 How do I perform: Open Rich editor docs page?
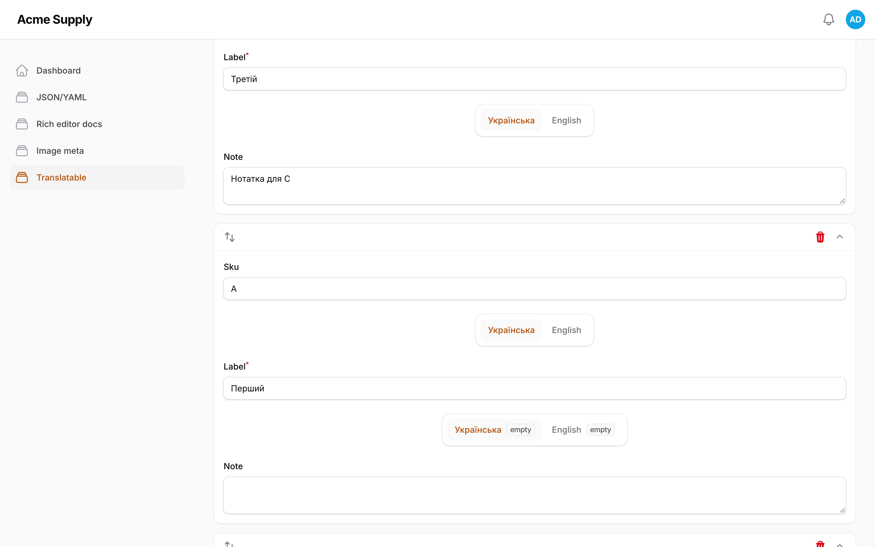[x=97, y=124]
